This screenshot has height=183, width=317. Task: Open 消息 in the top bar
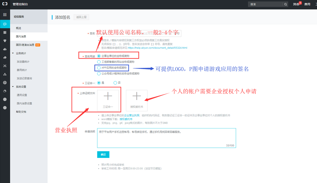pos(296,4)
